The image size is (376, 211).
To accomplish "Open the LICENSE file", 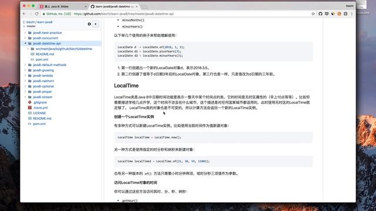I will tap(39, 113).
